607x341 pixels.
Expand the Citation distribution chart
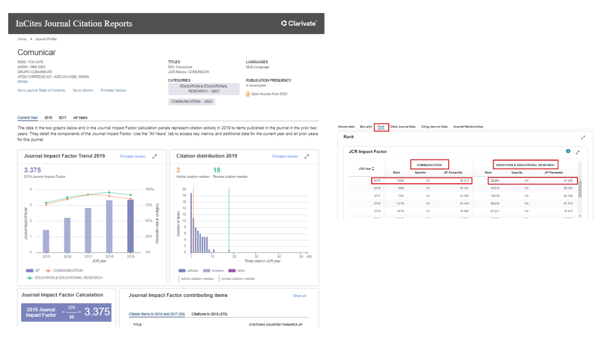[x=307, y=156]
